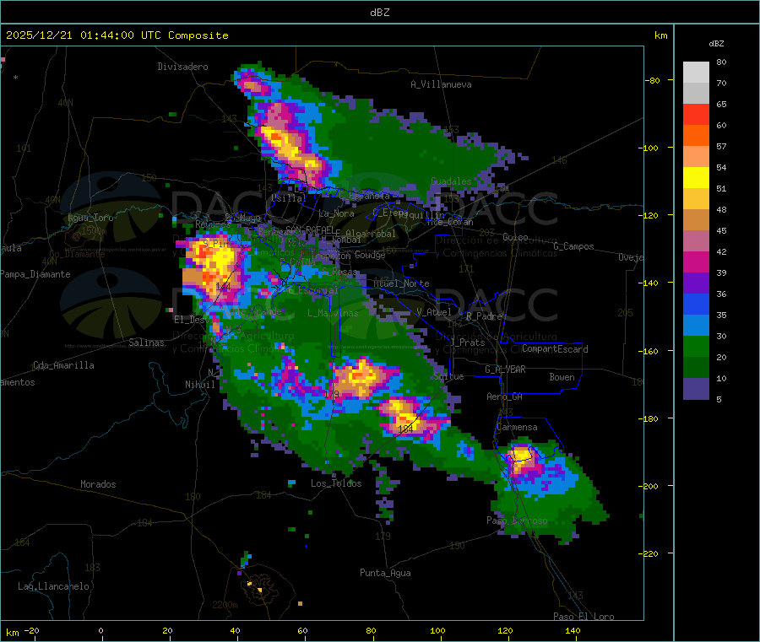
Task: Pick the bright green 20-30 dBZ legend band
Action: coord(696,347)
